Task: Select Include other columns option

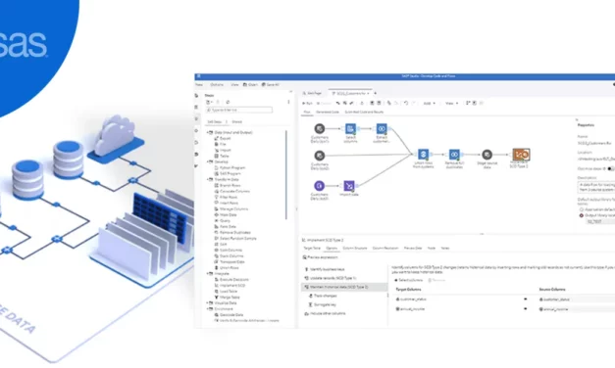Action: (x=325, y=313)
